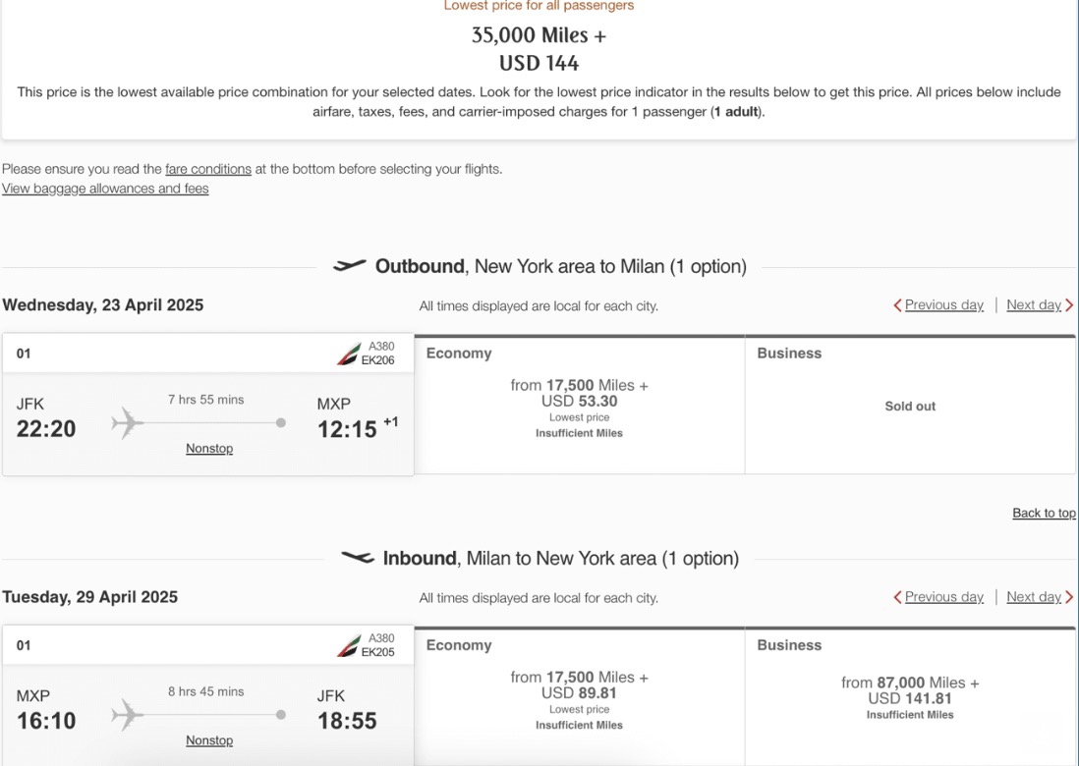View baggage allowances and fees
The image size is (1079, 766).
tap(104, 188)
